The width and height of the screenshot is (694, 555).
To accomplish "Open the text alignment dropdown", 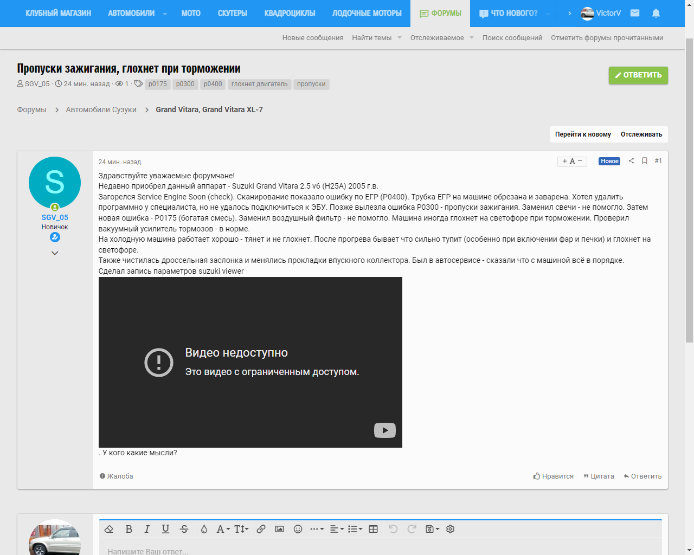I will (x=337, y=529).
